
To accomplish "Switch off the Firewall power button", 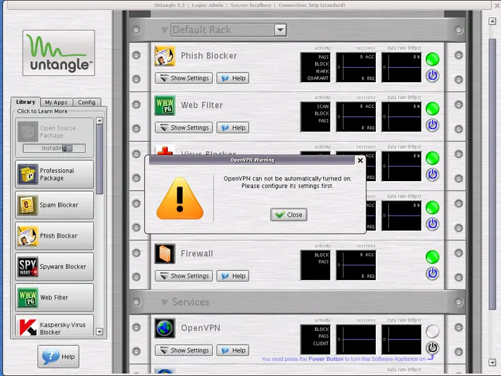I will (432, 274).
